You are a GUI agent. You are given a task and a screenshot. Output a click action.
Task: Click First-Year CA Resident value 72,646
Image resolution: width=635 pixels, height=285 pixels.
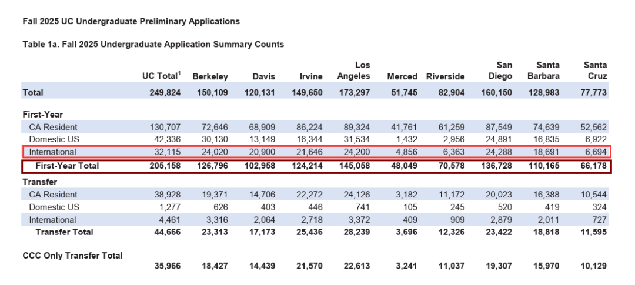tap(214, 128)
